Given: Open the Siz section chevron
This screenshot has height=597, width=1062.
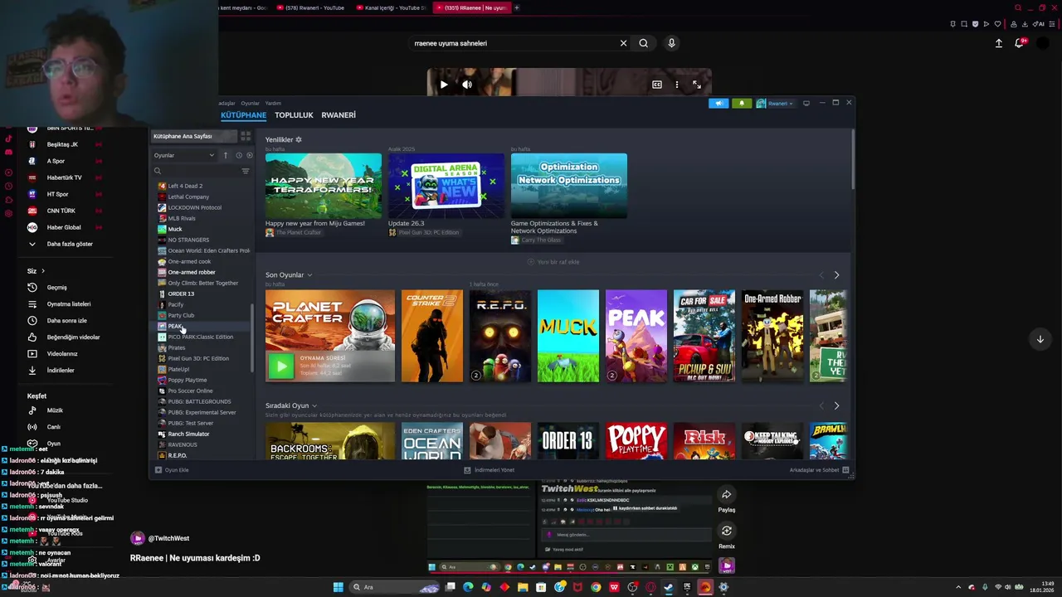Looking at the screenshot, I should (x=43, y=271).
